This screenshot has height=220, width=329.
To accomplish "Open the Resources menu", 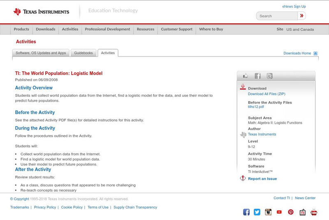I will (146, 29).
